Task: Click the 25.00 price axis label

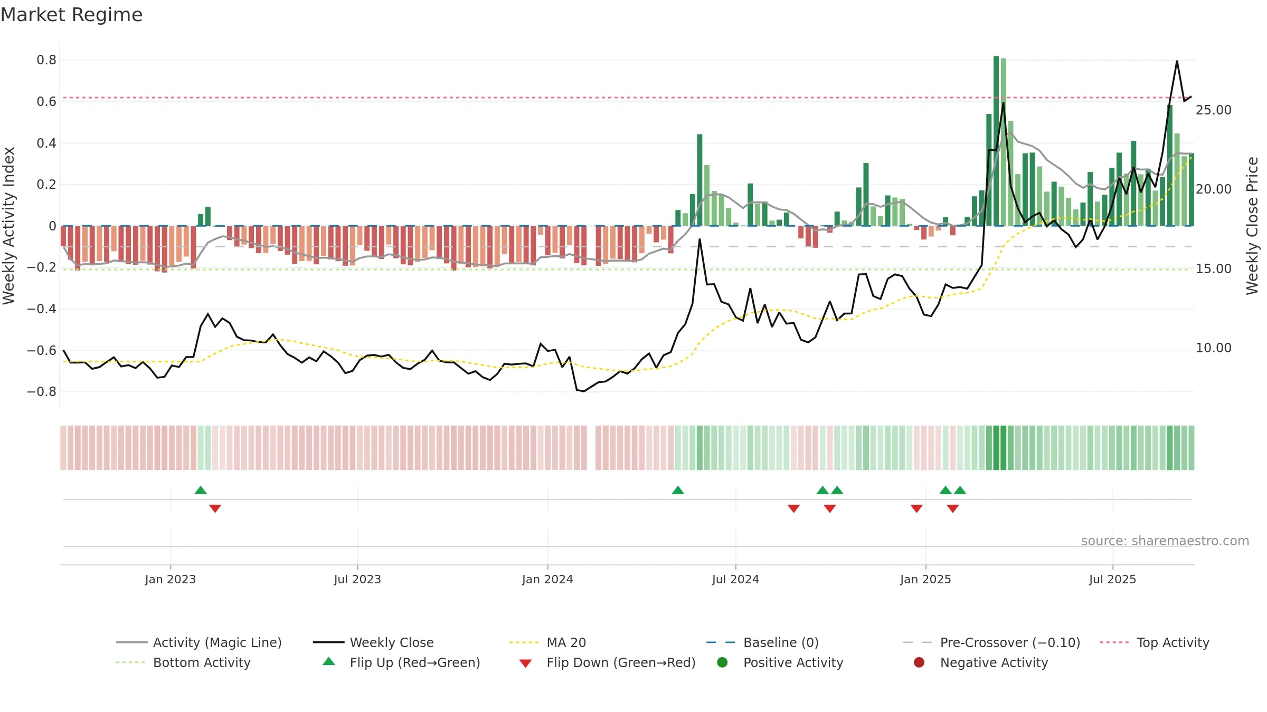Action: point(1214,110)
